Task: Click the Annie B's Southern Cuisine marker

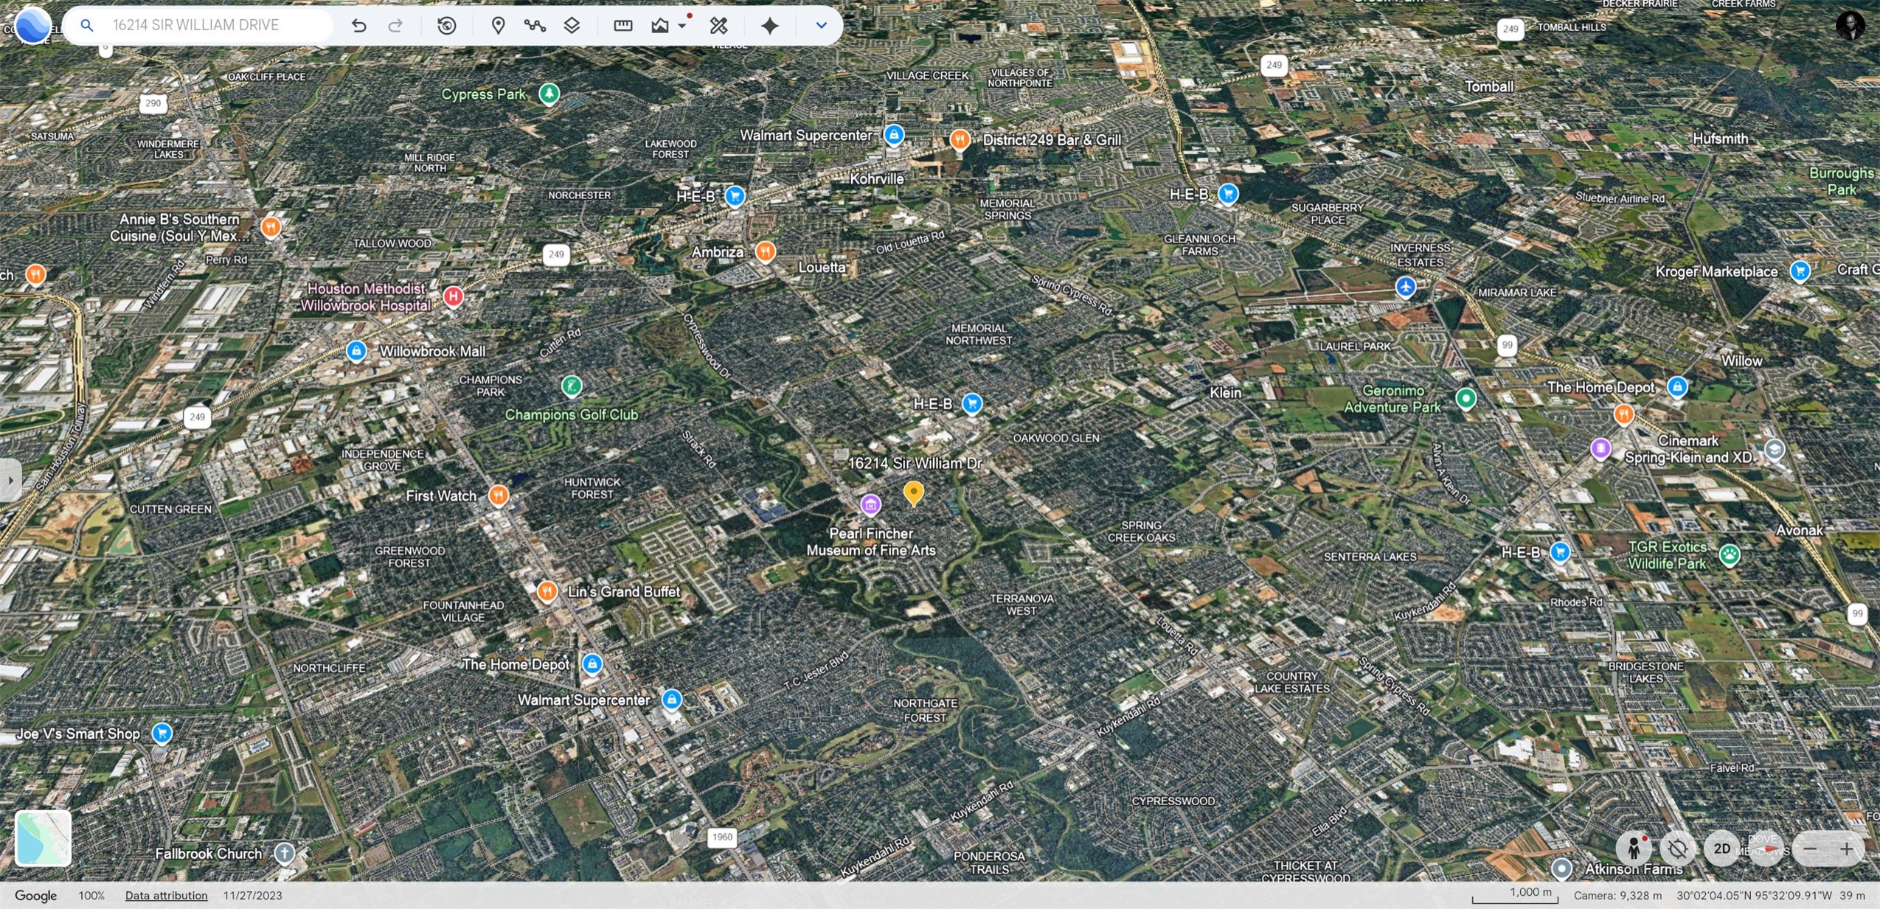Action: coord(271,226)
